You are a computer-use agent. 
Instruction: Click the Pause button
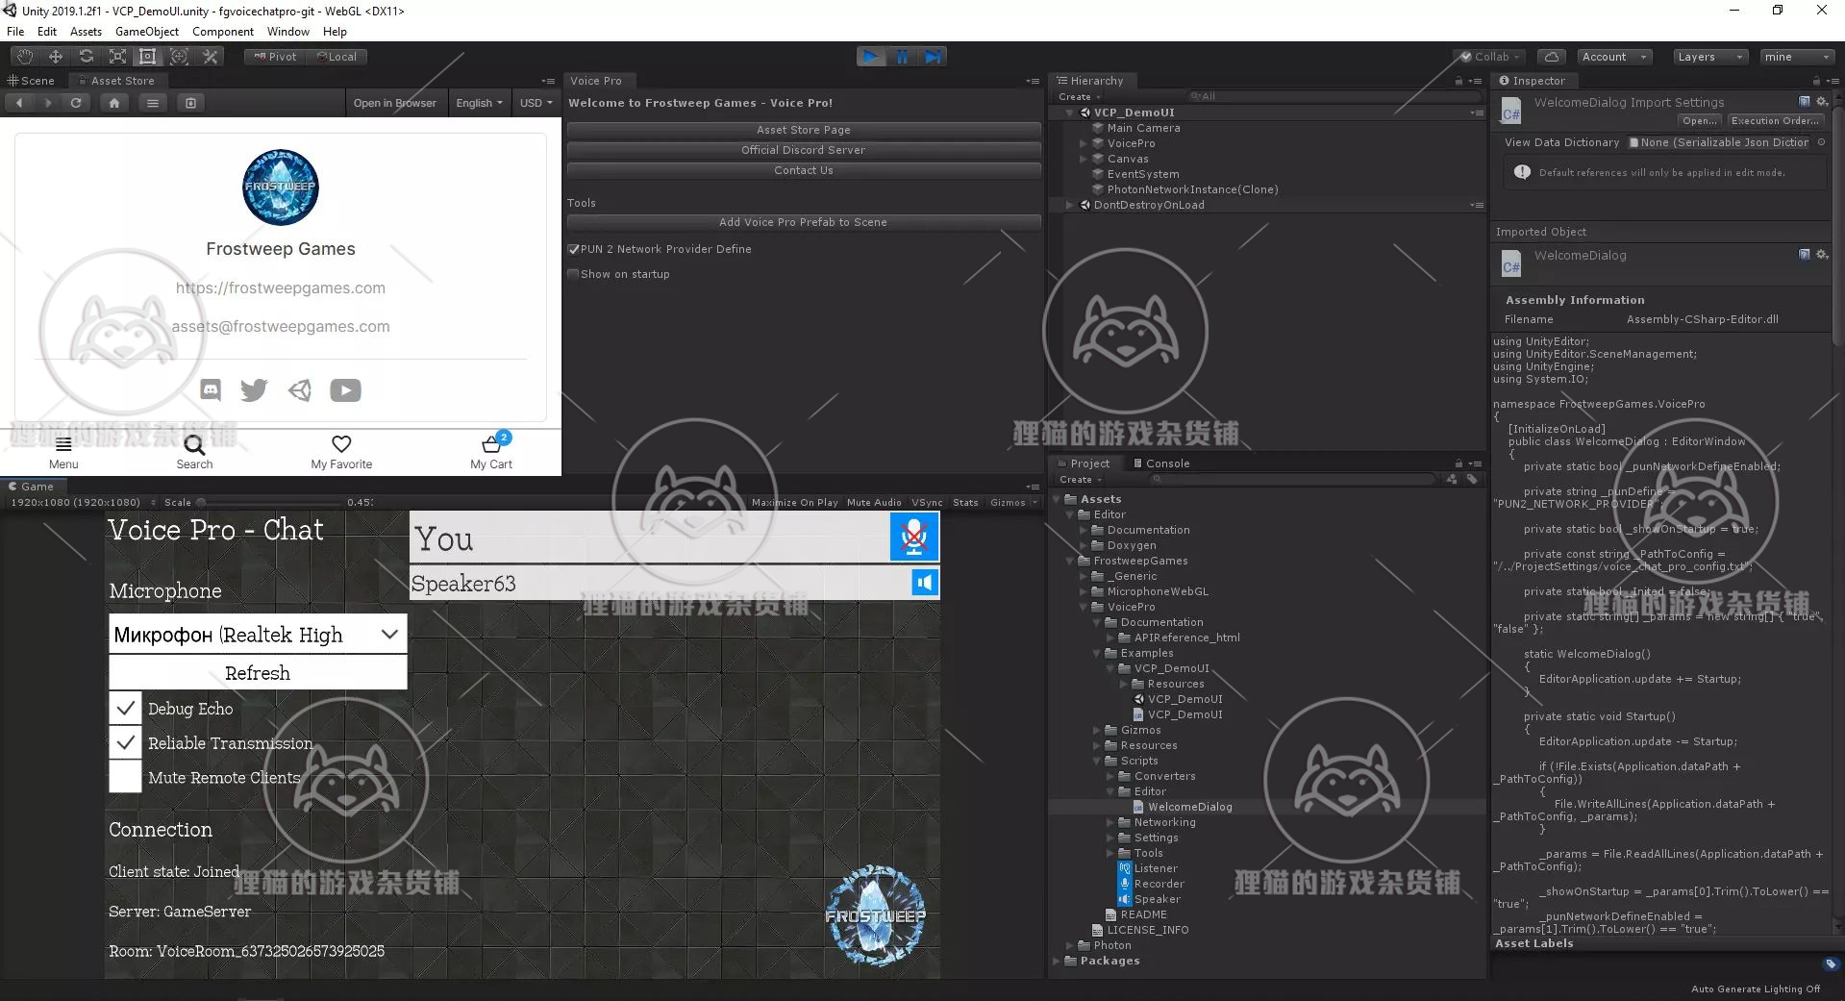(902, 57)
